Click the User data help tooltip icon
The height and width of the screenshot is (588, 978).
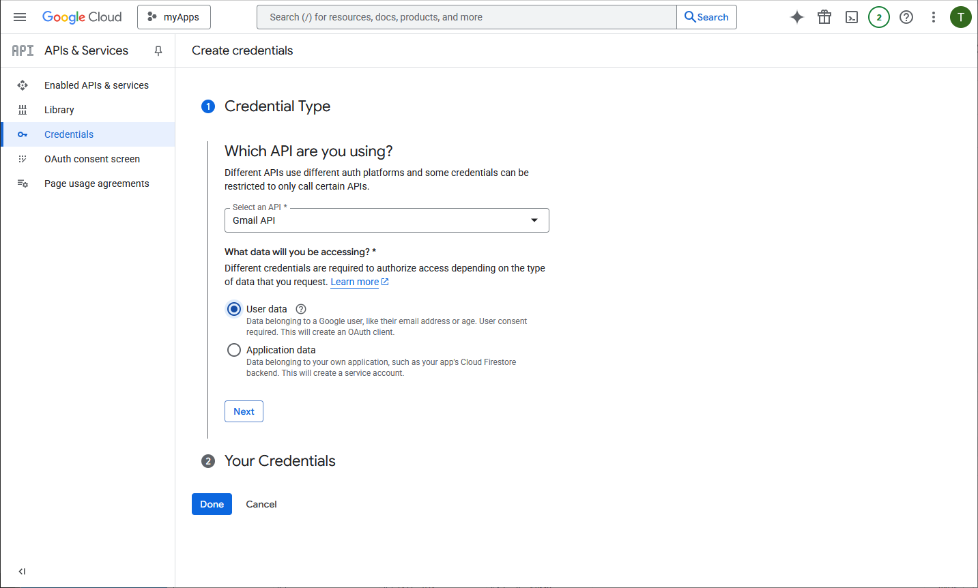[301, 309]
